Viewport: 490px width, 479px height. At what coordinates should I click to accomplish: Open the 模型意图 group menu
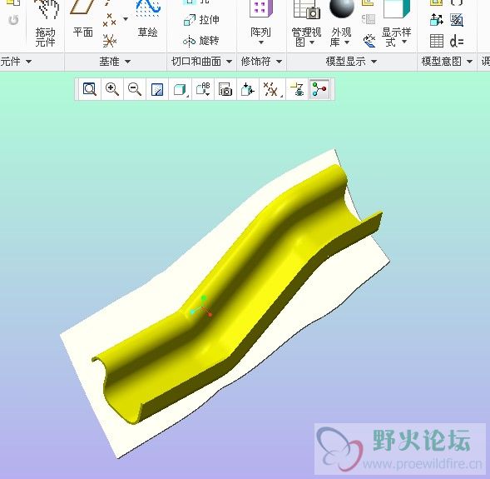pyautogui.click(x=447, y=62)
